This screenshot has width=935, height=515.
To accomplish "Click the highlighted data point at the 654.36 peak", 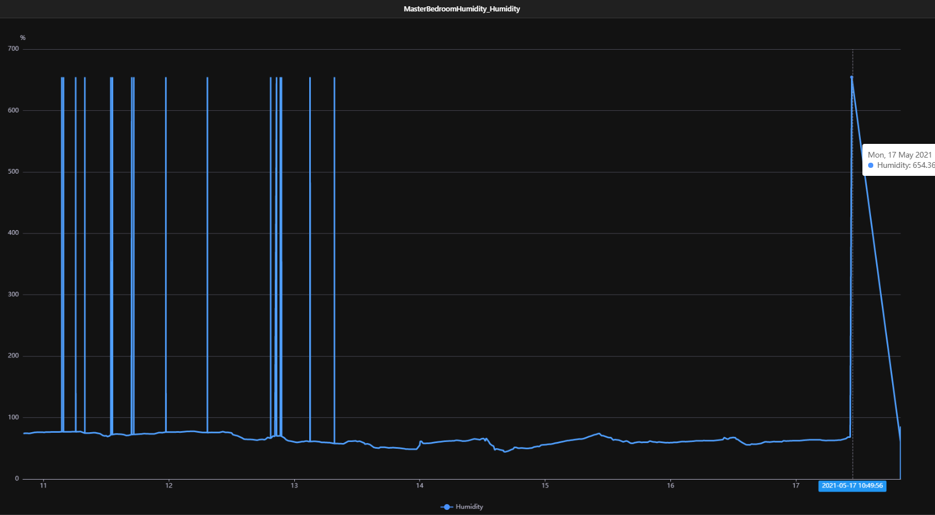I will [852, 77].
